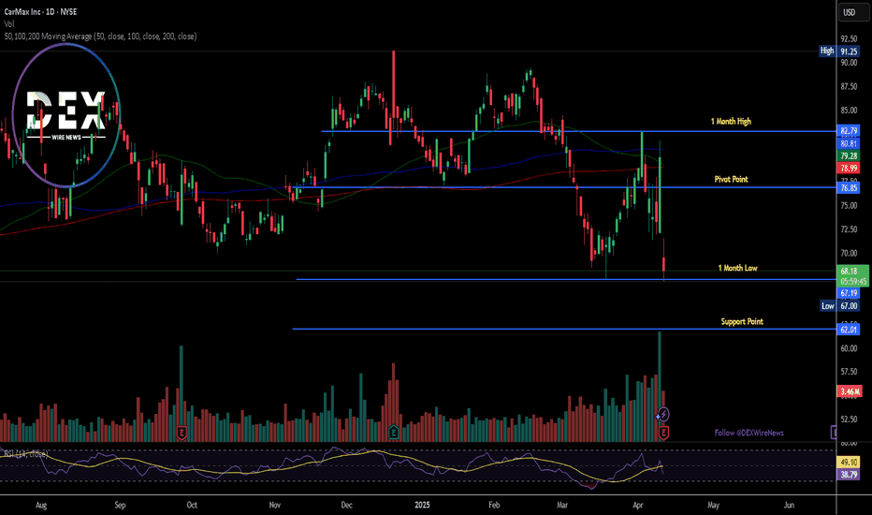Click the Oct label on time axis
Image resolution: width=872 pixels, height=515 pixels.
coord(192,506)
